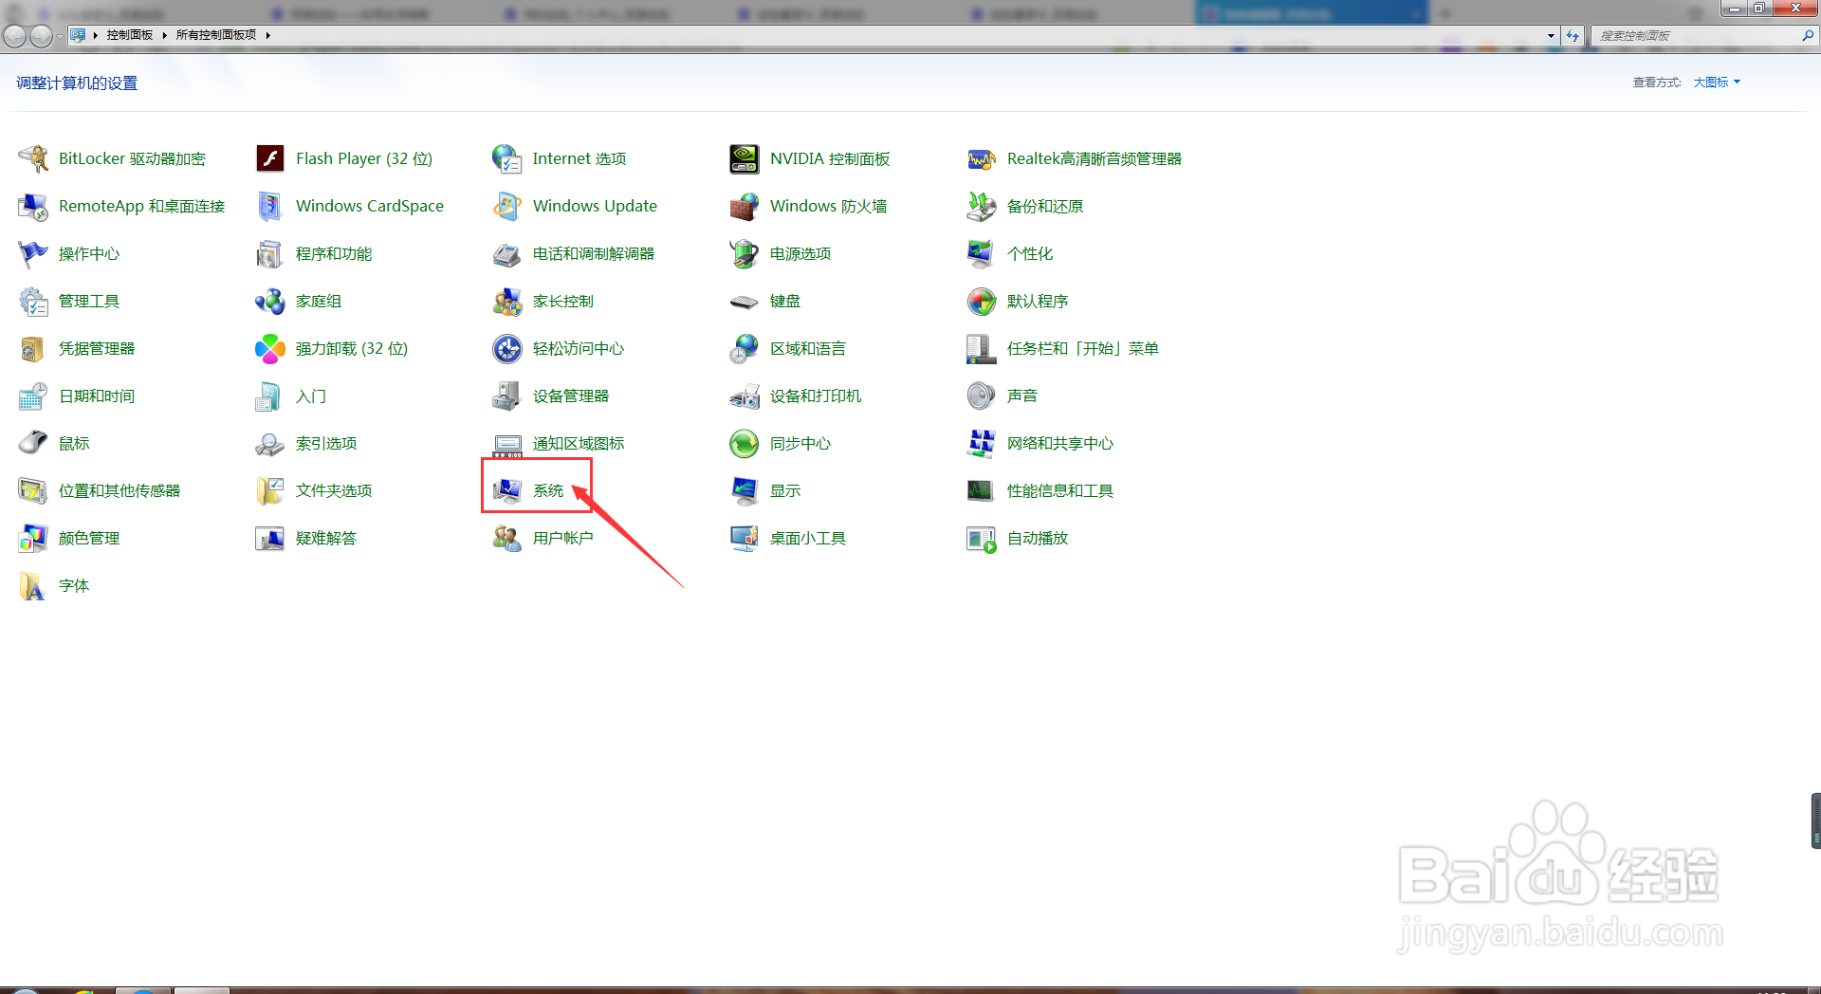
Task: Open the 颜色管理 link
Action: point(89,538)
